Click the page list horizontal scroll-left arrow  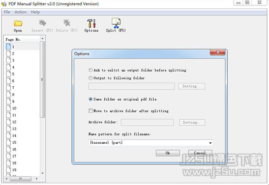click(x=6, y=179)
